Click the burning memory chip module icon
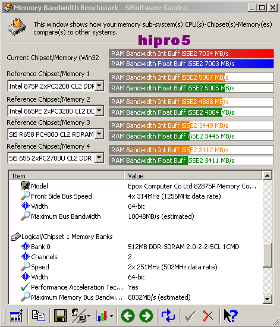 pos(17,27)
